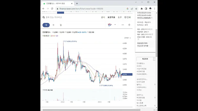This screenshot has width=198, height=111.
Task: Click the candlestick chart type icon
Action: click(110, 25)
